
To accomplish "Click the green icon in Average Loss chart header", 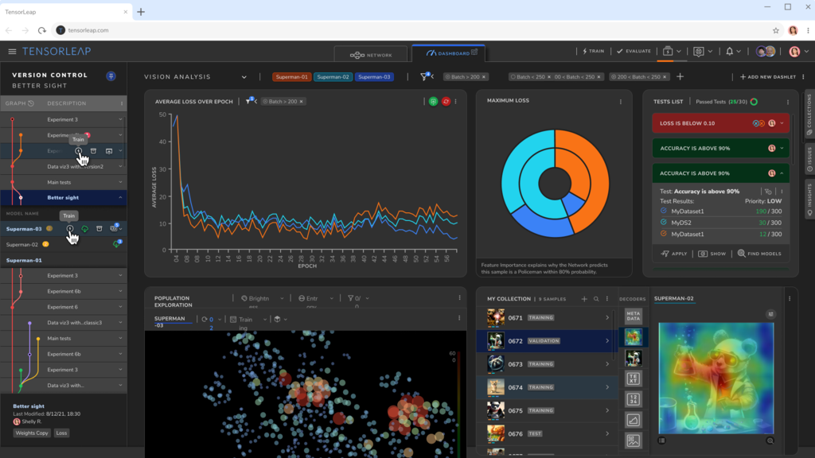I will click(433, 101).
